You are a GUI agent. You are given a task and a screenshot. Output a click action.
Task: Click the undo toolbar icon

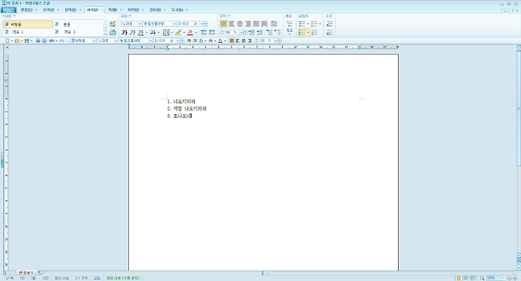tap(51, 40)
